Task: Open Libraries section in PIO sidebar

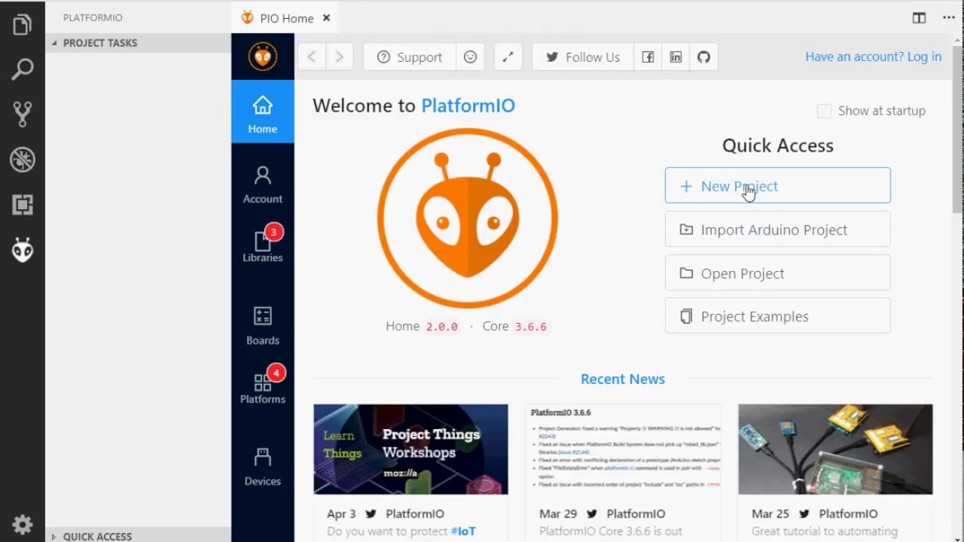Action: pyautogui.click(x=263, y=245)
